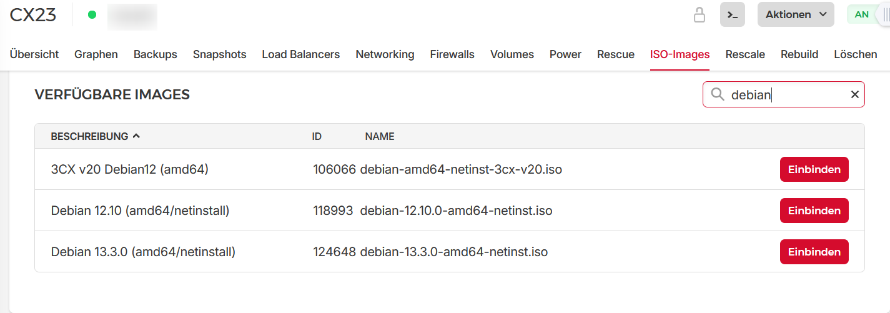Switch to the Snapshots tab
This screenshot has width=890, height=313.
pyautogui.click(x=219, y=54)
